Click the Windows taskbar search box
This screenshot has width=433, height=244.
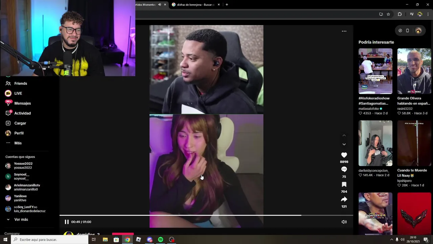tap(50, 240)
